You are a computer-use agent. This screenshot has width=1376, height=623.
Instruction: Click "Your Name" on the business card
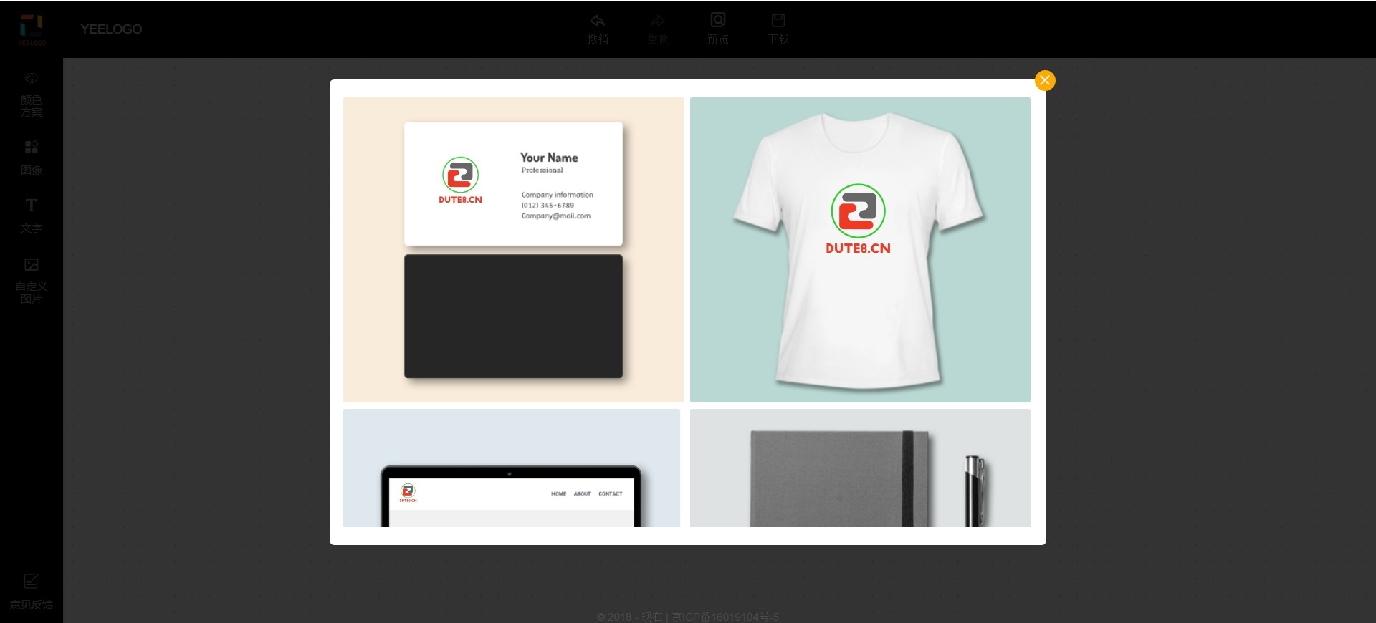pyautogui.click(x=549, y=158)
